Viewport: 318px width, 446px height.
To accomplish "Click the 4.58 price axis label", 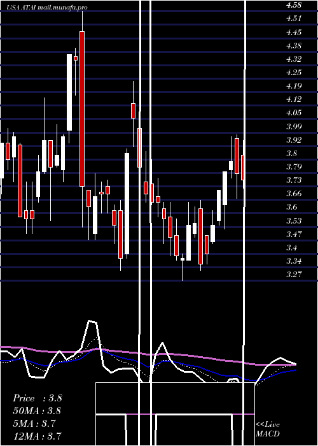I will (294, 5).
